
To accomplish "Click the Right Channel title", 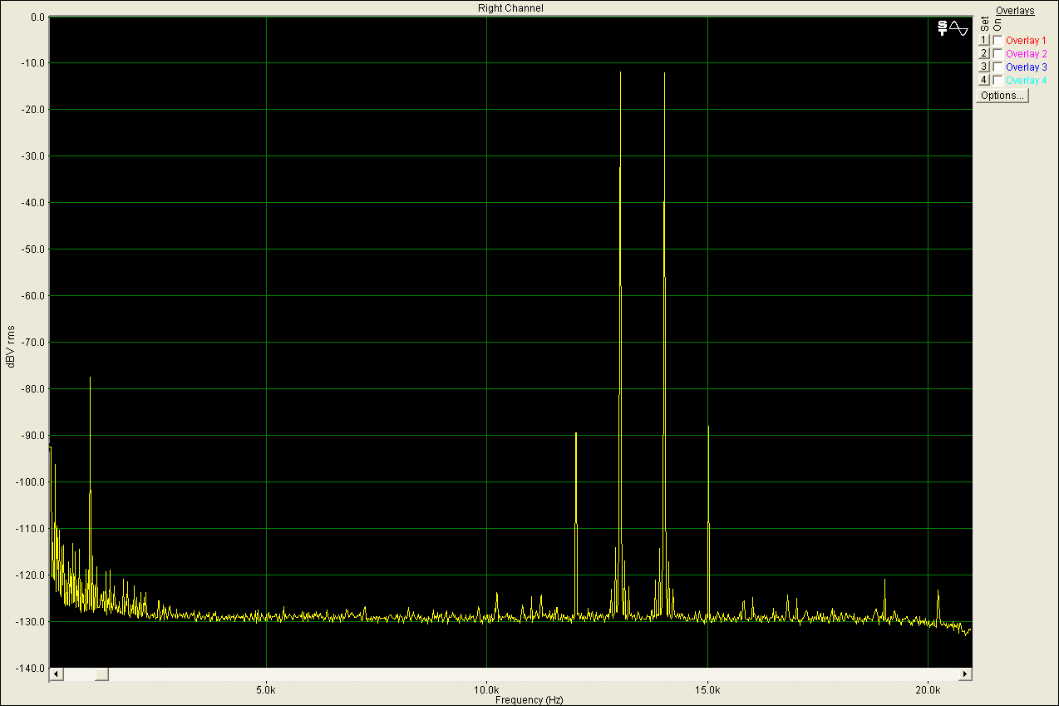I will click(x=510, y=8).
